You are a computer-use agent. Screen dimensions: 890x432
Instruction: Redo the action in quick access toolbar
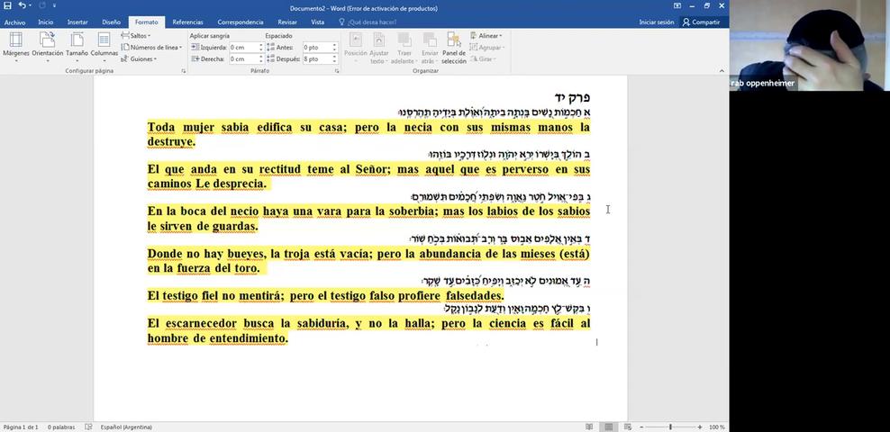(x=42, y=5)
